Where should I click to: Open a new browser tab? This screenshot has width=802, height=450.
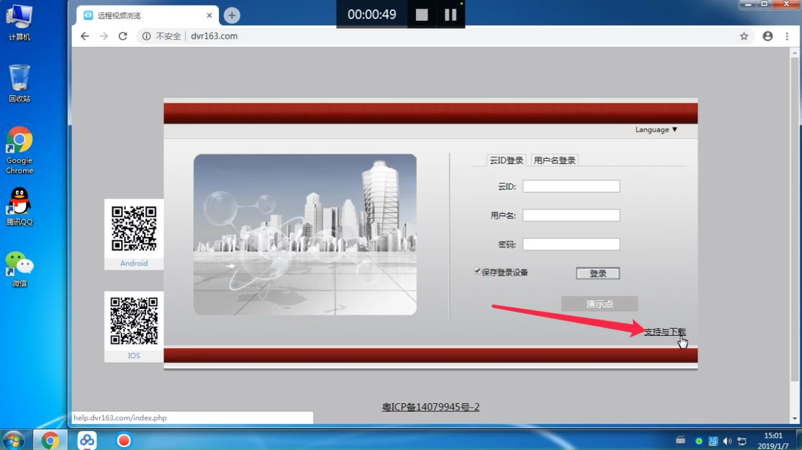tap(232, 16)
